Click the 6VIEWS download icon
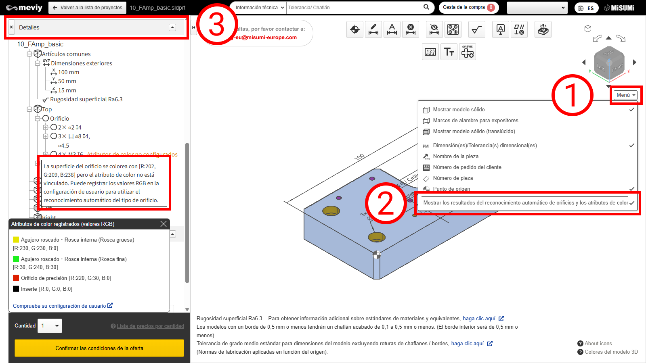This screenshot has width=646, height=363. click(468, 52)
